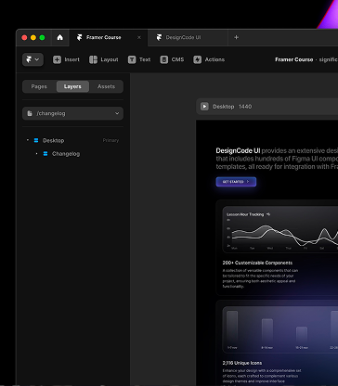Open the CMS panel
The image size is (338, 386).
172,59
